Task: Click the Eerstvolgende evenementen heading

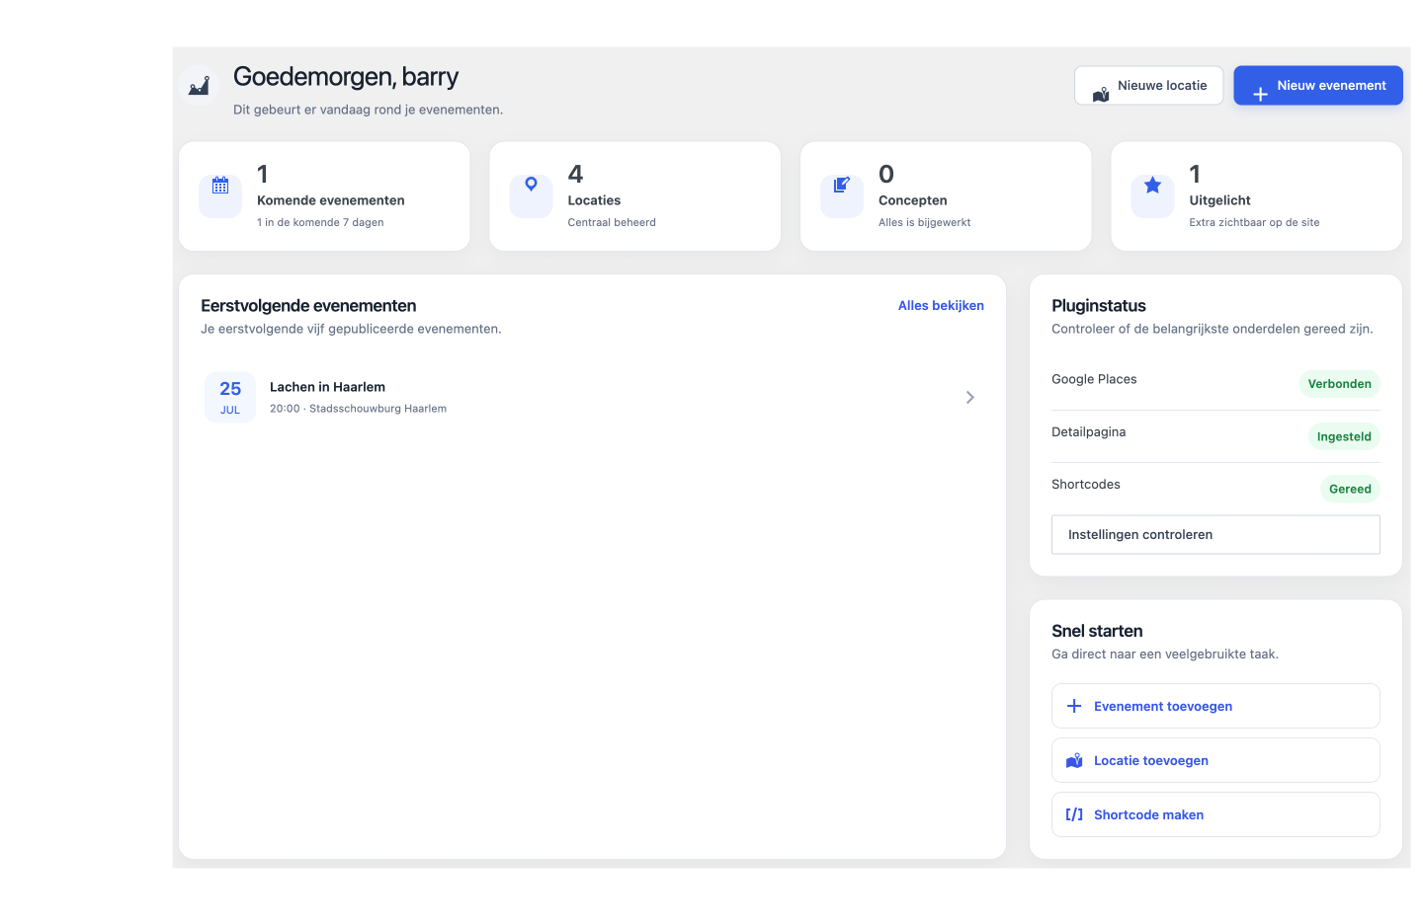Action: [x=308, y=306]
